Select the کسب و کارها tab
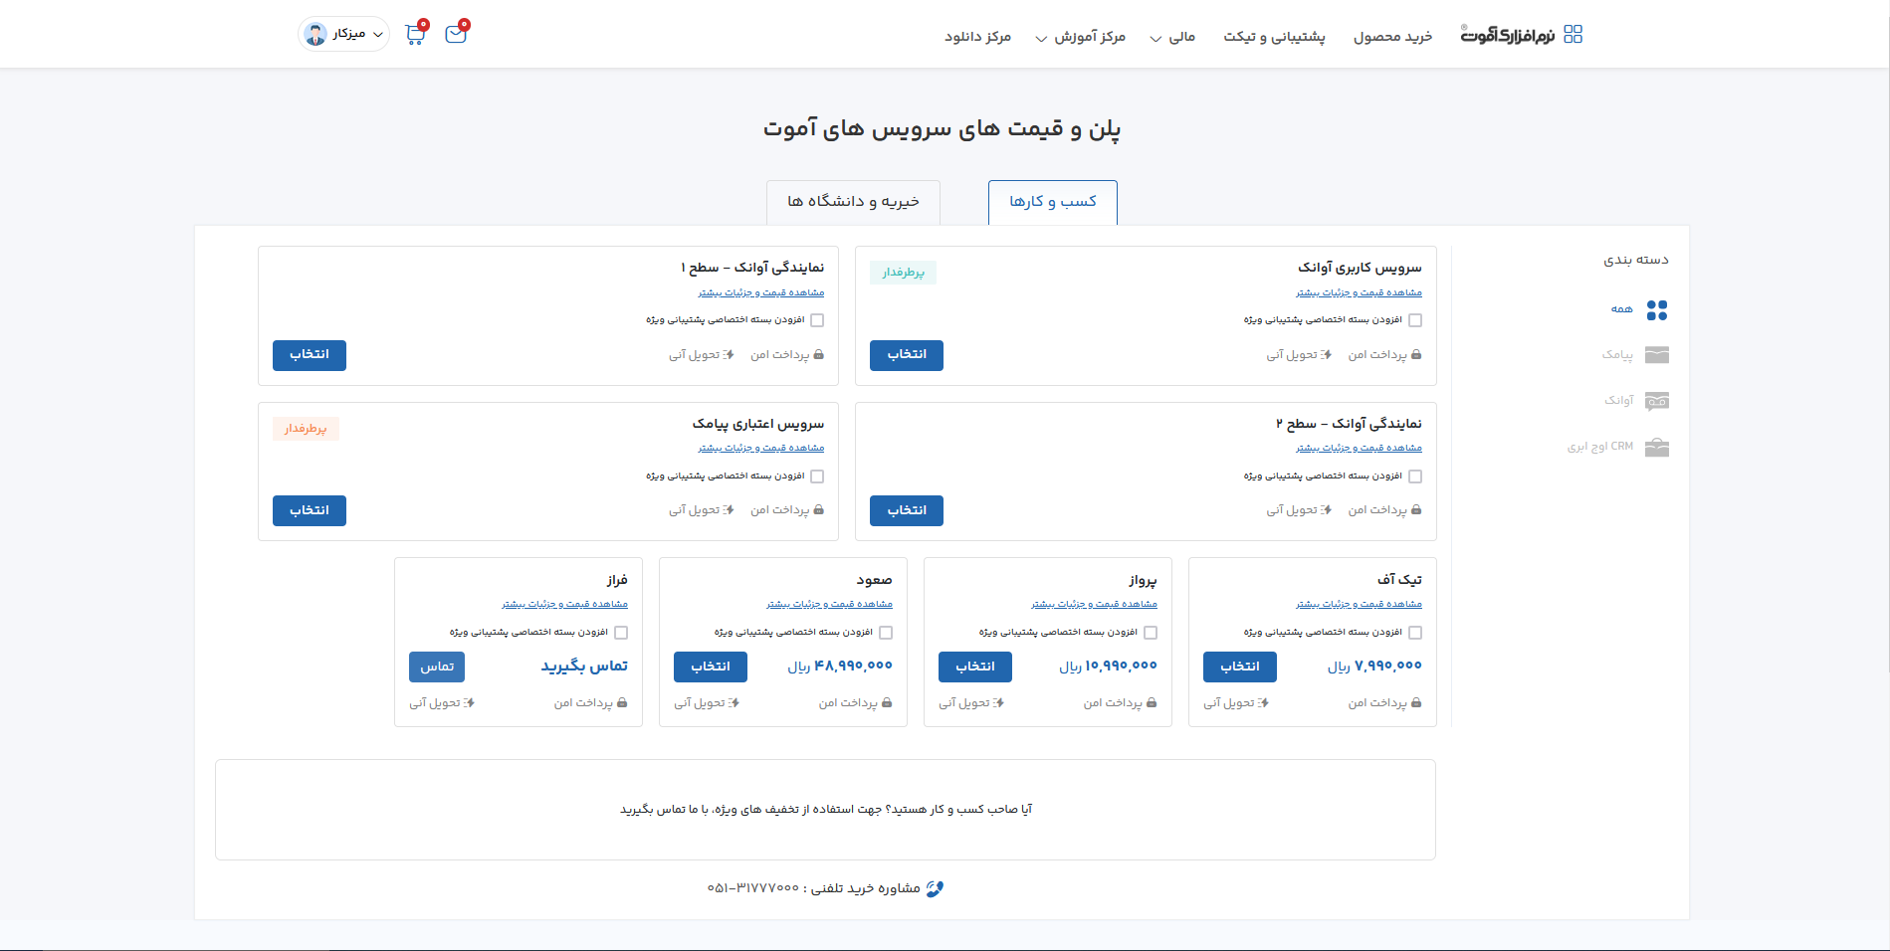Image resolution: width=1890 pixels, height=951 pixels. pos(1052,202)
